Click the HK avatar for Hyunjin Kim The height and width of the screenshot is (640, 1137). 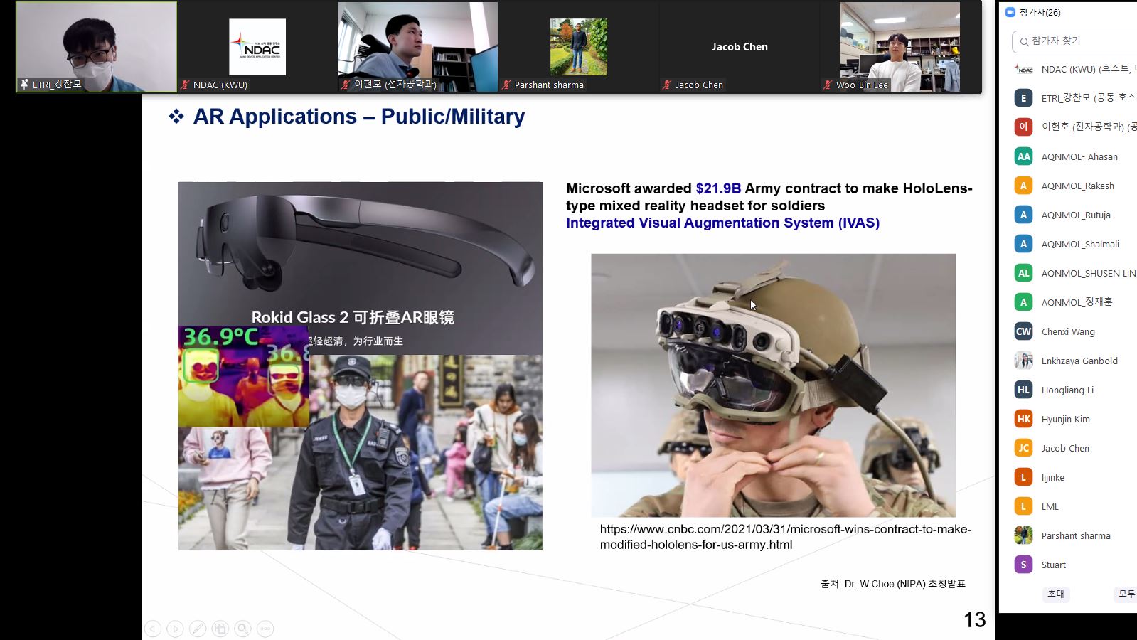pos(1023,419)
